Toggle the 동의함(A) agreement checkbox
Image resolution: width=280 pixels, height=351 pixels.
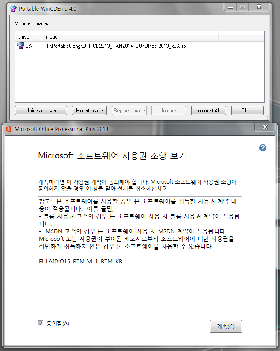pyautogui.click(x=40, y=323)
